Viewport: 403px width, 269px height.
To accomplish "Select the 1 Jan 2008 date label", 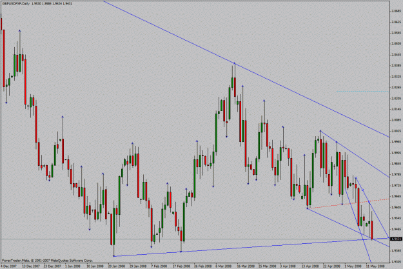I will click(73, 266).
